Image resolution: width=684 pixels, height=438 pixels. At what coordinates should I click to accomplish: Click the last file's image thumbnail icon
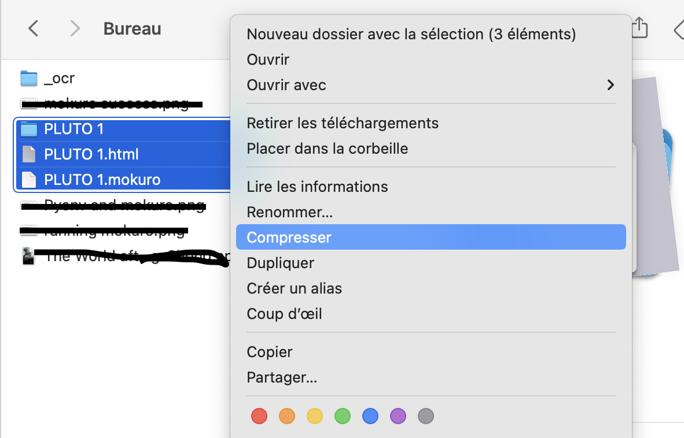coord(28,256)
